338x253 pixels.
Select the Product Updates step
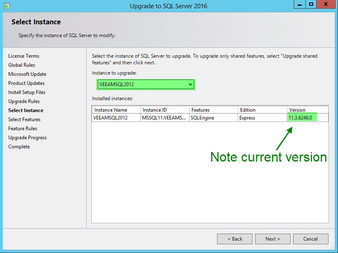click(x=26, y=83)
